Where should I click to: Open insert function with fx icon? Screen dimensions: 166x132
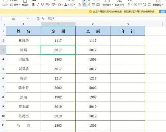43,19
